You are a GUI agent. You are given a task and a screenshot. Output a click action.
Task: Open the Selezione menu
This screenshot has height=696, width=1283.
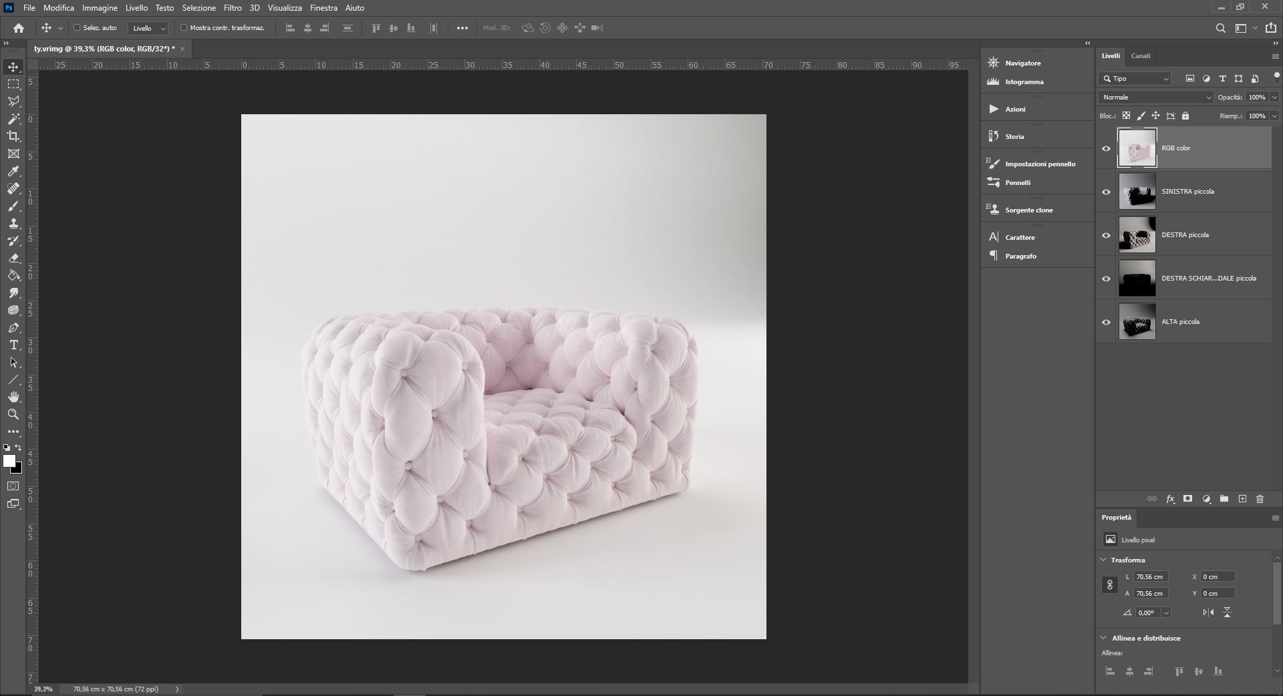199,8
